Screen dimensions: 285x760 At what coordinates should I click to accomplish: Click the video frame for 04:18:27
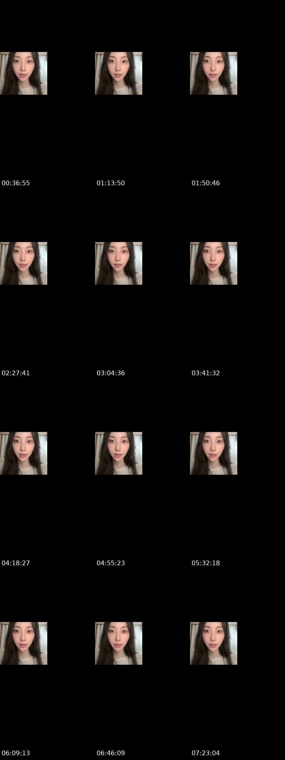click(x=23, y=453)
